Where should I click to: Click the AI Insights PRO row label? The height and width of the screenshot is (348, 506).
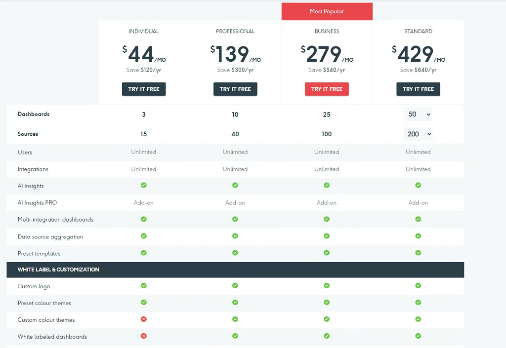37,203
